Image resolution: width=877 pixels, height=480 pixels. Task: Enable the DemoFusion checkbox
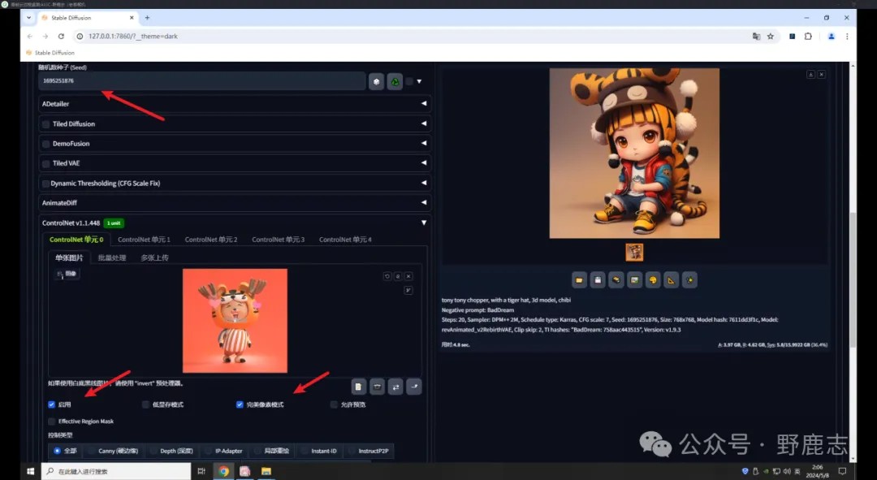[45, 144]
